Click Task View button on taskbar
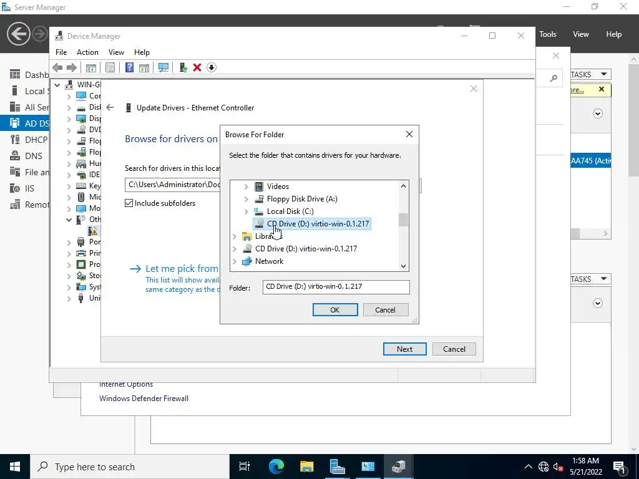 click(245, 467)
